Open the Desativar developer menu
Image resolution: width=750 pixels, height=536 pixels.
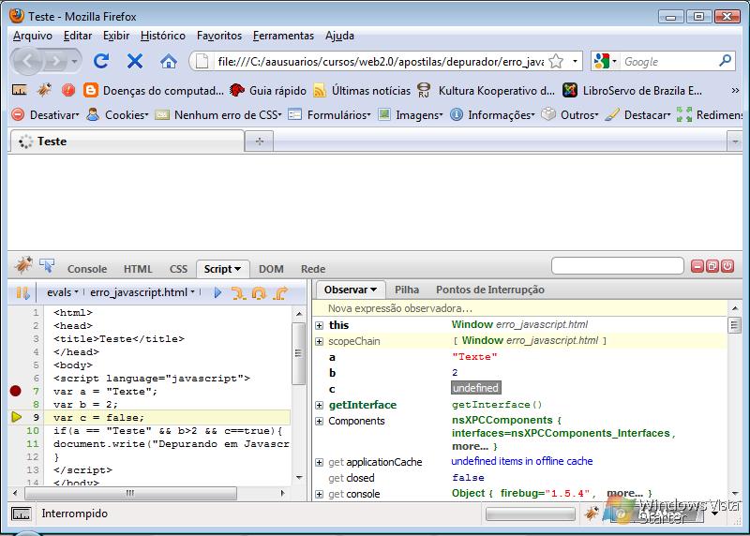45,114
